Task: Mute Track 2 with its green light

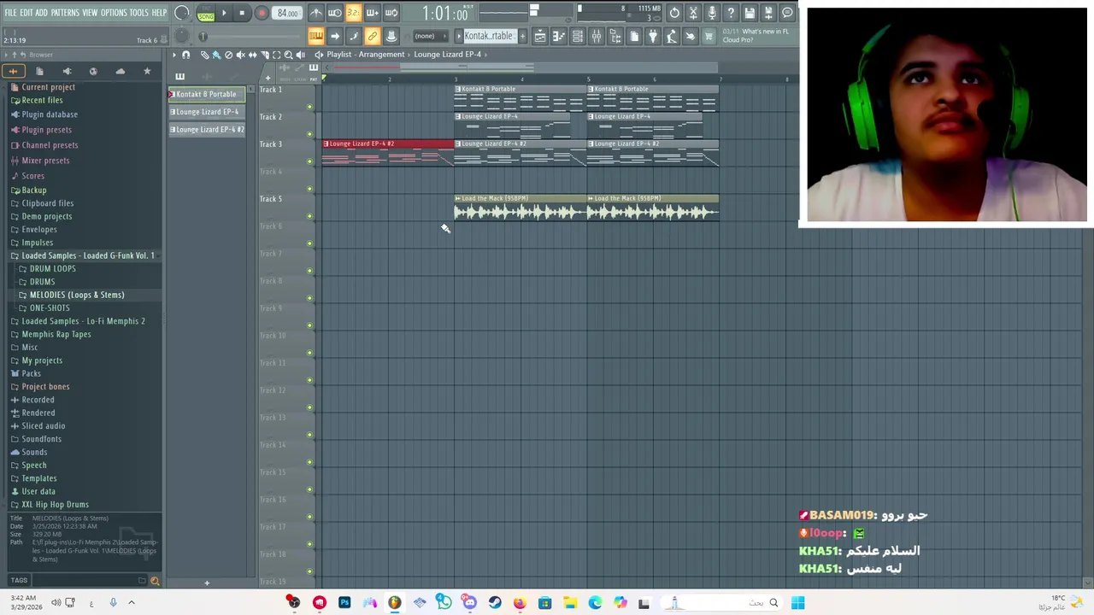Action: coord(309,134)
